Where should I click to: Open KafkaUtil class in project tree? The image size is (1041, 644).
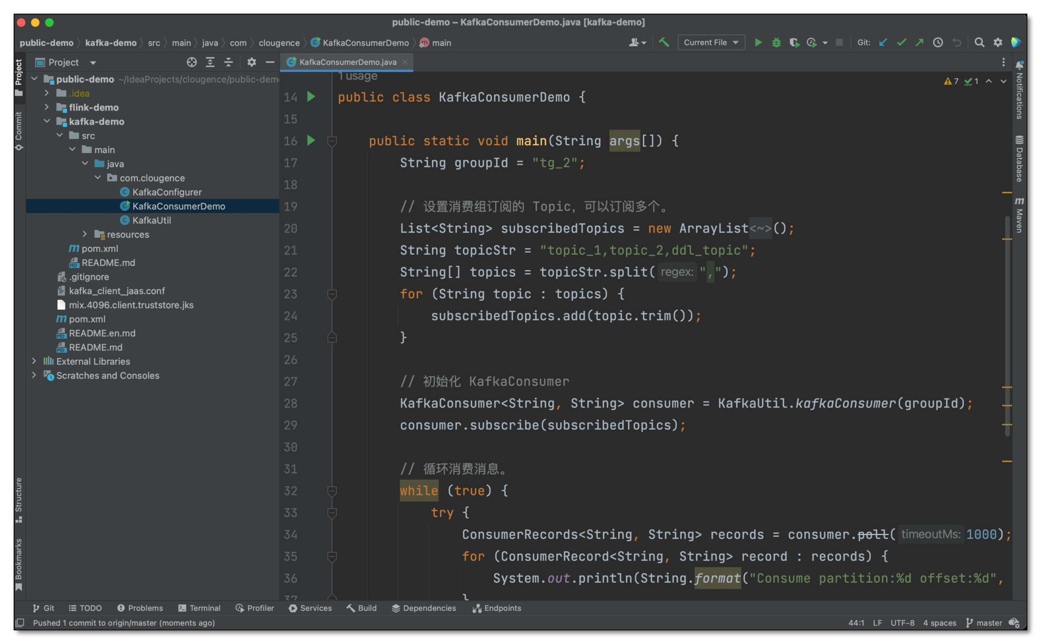click(x=152, y=220)
